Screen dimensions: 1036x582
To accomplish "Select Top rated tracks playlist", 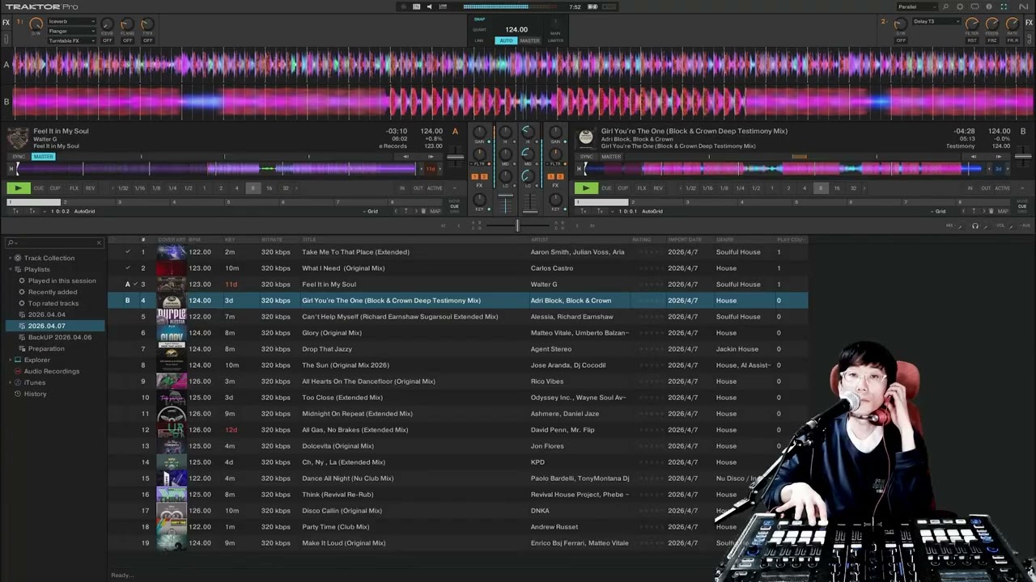I will [53, 303].
